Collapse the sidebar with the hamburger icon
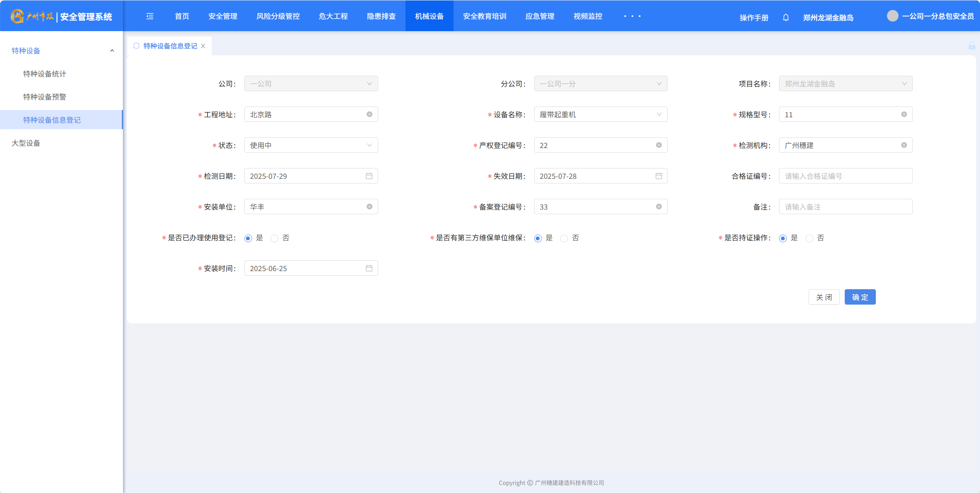This screenshot has width=980, height=493. coord(150,16)
